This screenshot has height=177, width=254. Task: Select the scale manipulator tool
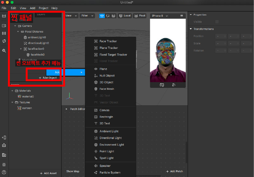113,16
